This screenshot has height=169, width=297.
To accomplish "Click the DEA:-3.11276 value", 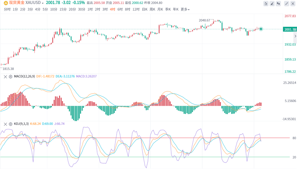I will 65,77.
